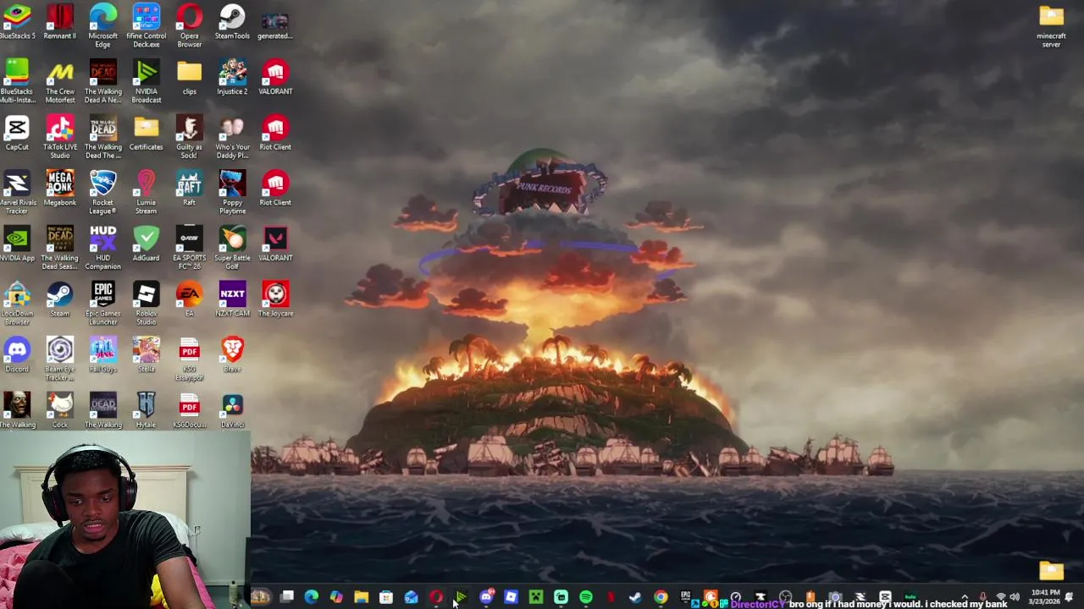Viewport: 1084px width, 609px height.
Task: Open the NVIDIA Broadcast desktop shortcut
Action: pos(147,81)
